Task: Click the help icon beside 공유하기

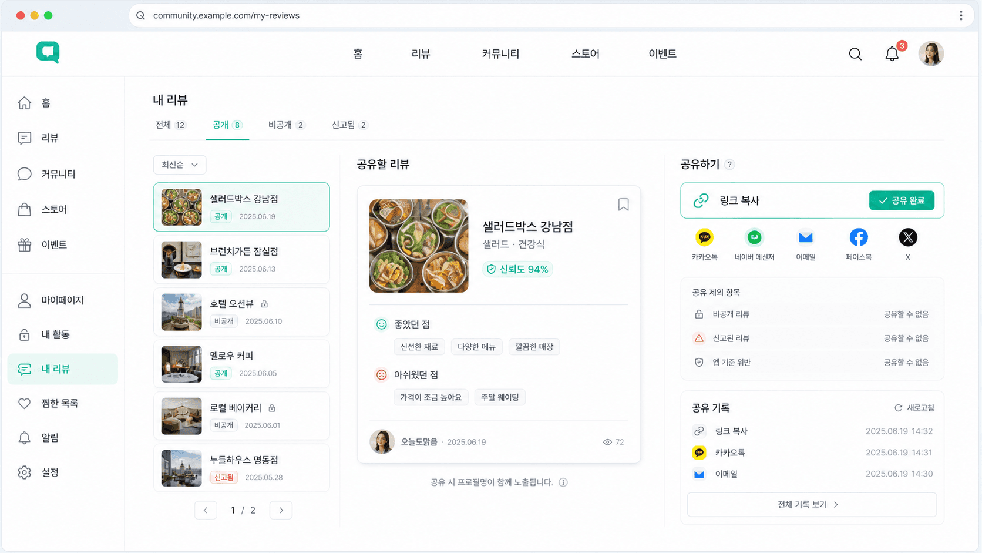Action: pos(729,165)
